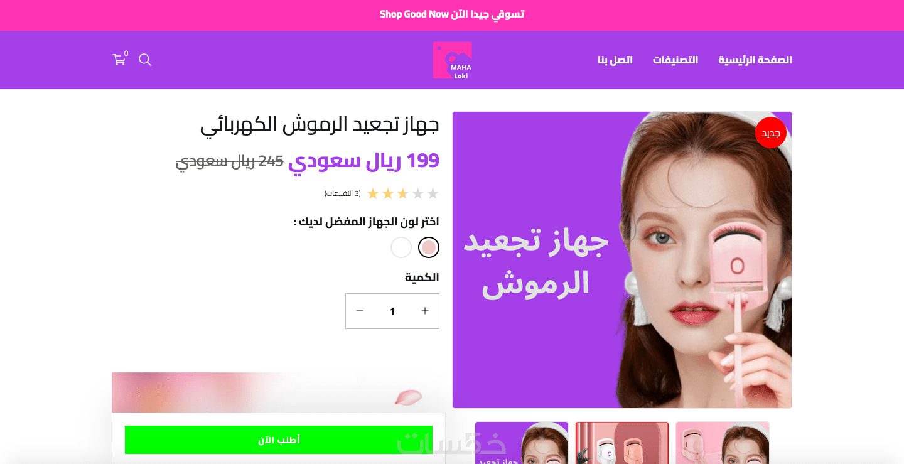Open الصفحة الرئيسية menu item
Image resolution: width=904 pixels, height=464 pixels.
coord(755,60)
